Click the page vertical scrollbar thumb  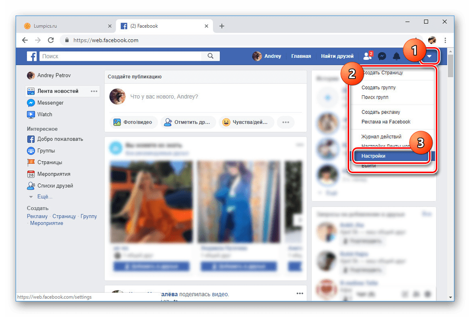(450, 66)
